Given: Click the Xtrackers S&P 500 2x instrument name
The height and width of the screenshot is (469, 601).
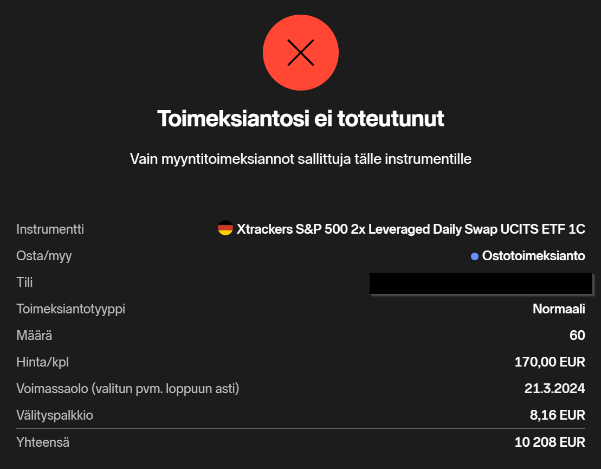Looking at the screenshot, I should [411, 229].
